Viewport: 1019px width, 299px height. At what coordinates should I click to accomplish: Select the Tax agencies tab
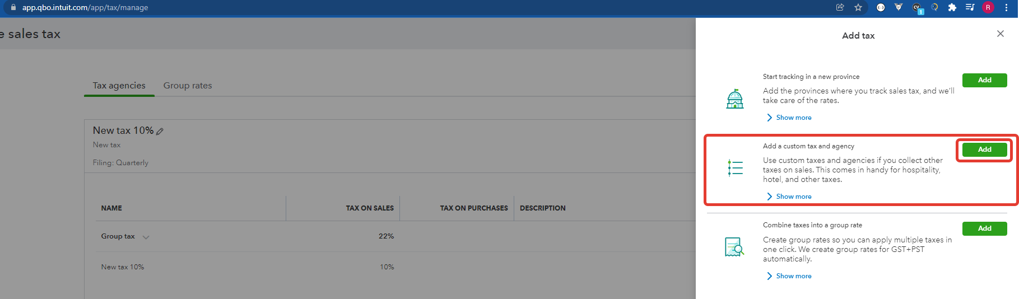coord(119,86)
